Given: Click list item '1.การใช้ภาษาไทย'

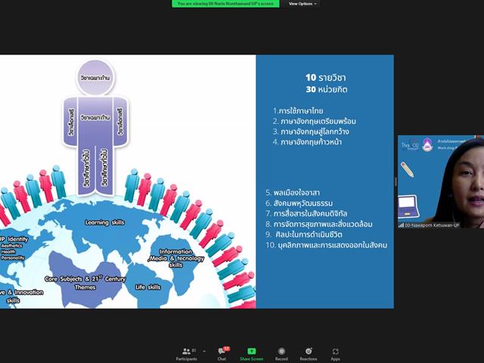Looking at the screenshot, I should point(298,111).
